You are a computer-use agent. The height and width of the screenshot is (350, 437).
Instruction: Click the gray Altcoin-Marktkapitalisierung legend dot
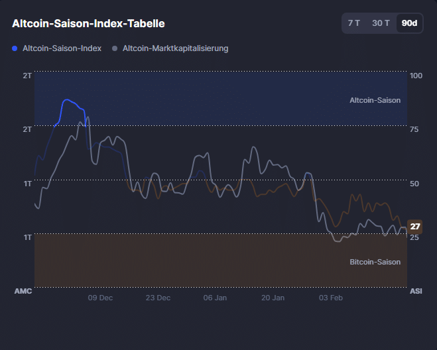pyautogui.click(x=115, y=48)
